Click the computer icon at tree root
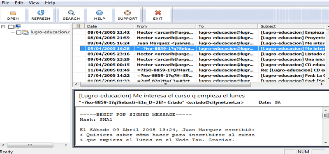The image size is (329, 154). 18,26
